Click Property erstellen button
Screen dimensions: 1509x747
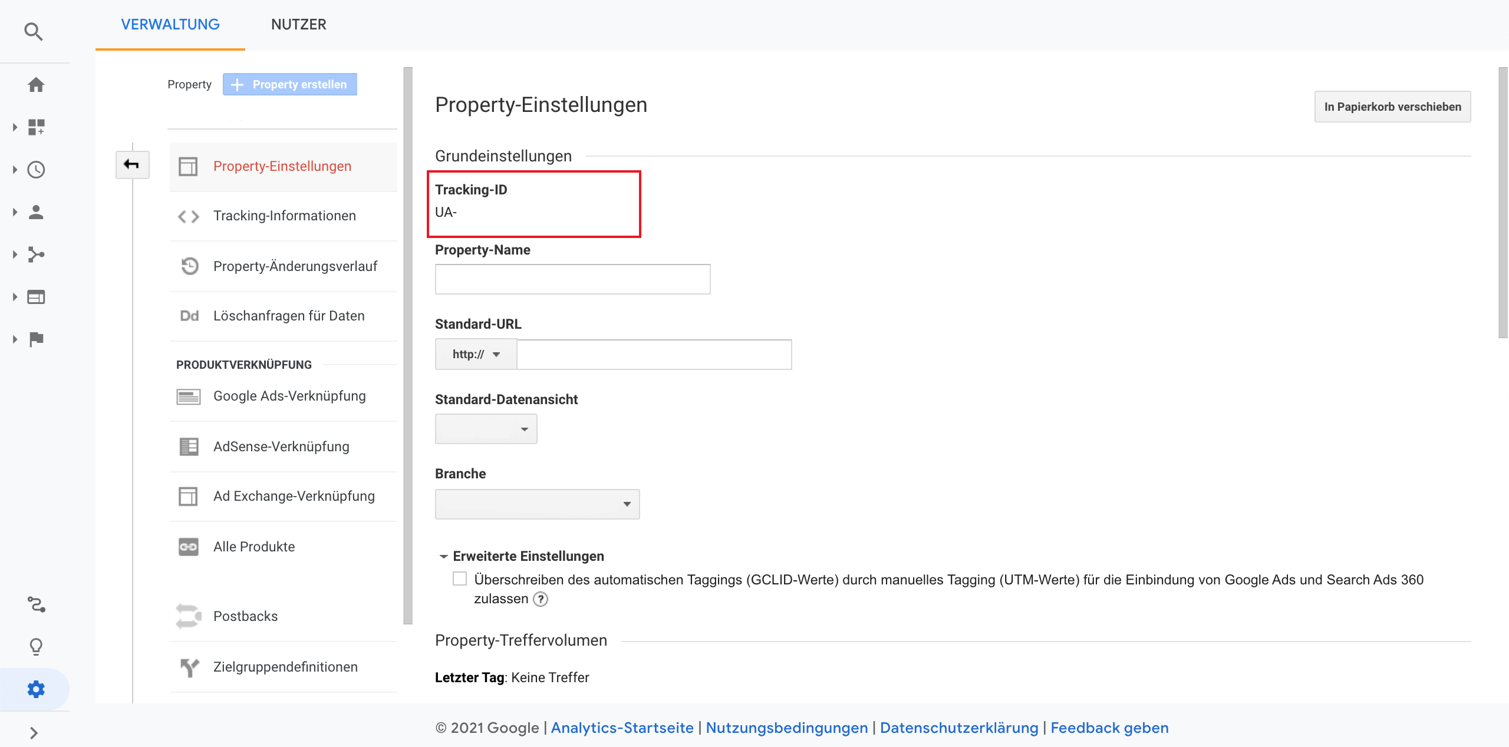click(x=290, y=84)
